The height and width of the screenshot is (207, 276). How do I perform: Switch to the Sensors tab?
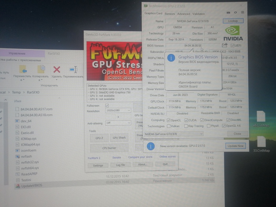pos(170,14)
